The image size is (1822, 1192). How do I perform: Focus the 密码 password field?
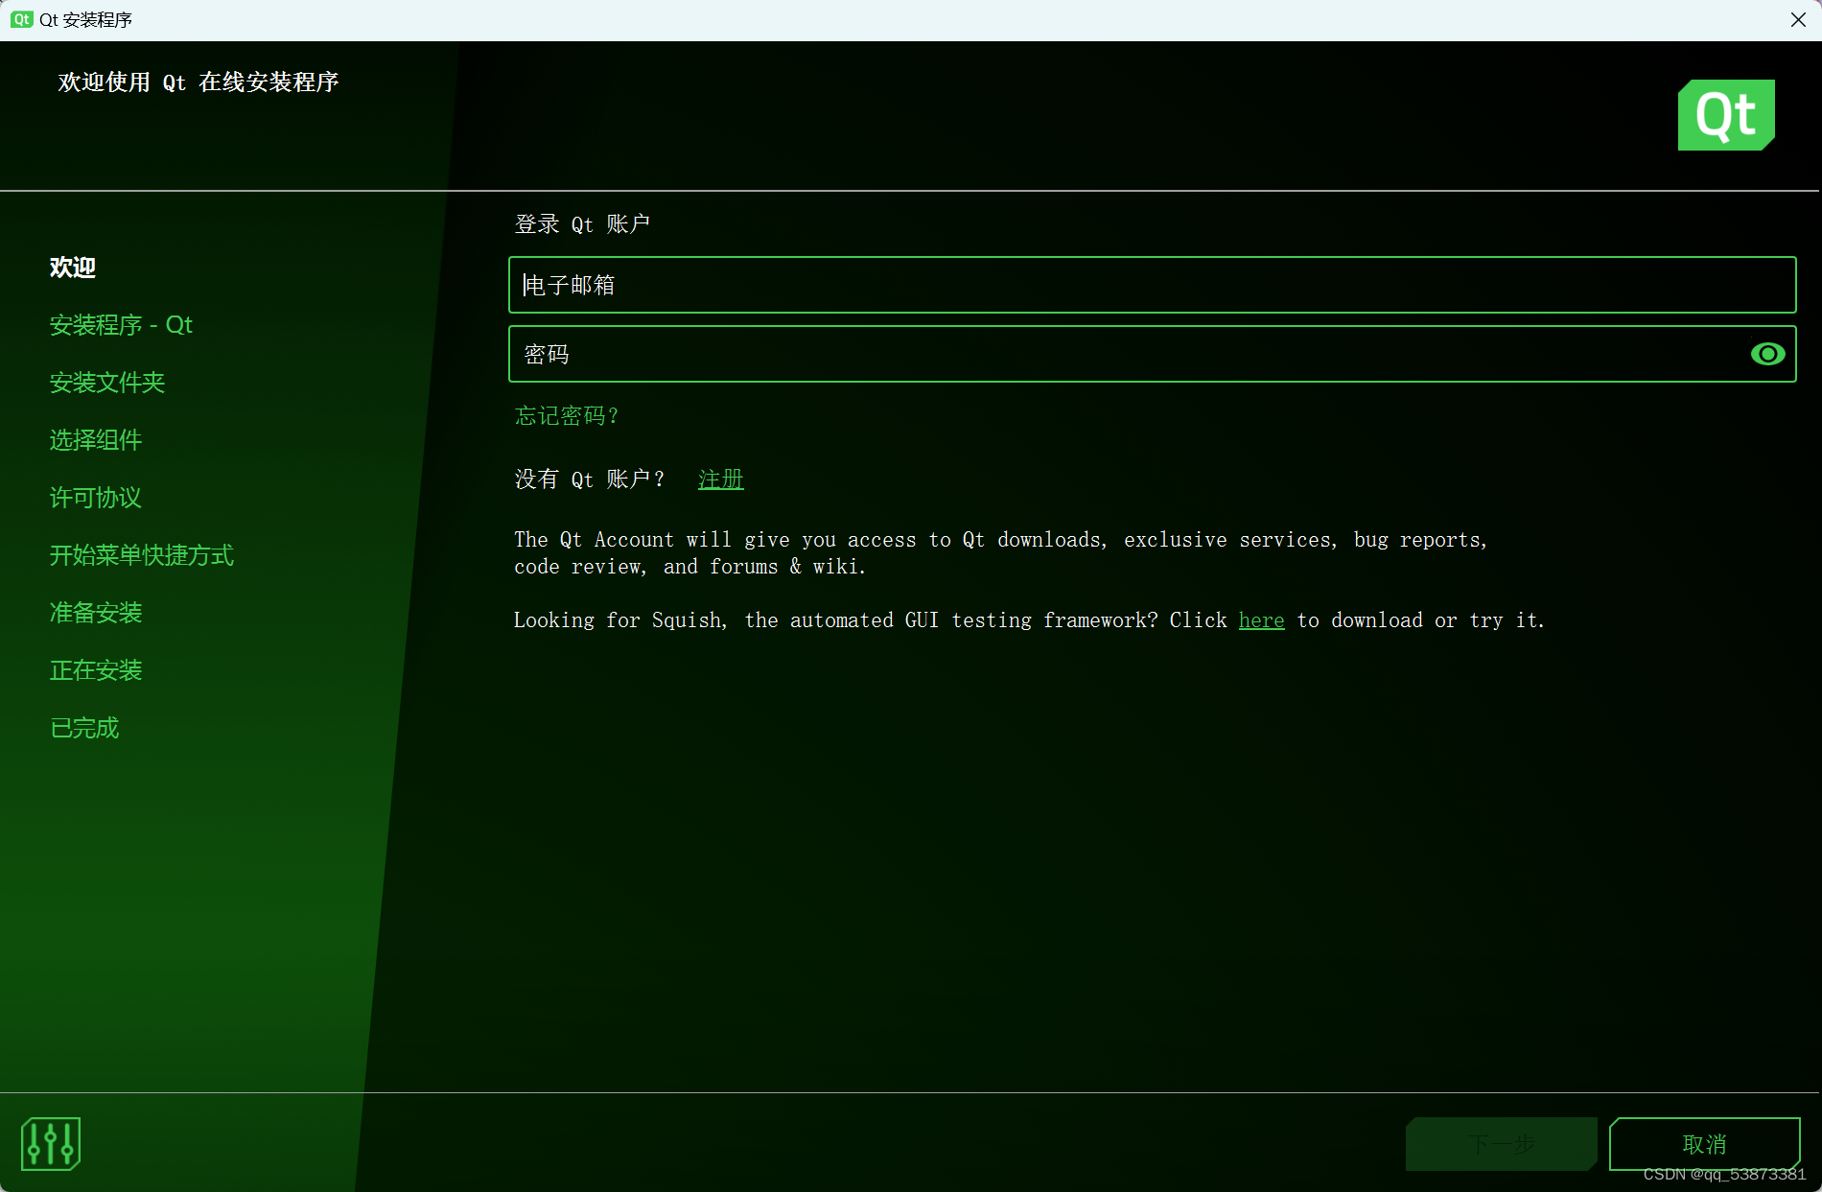[1122, 354]
